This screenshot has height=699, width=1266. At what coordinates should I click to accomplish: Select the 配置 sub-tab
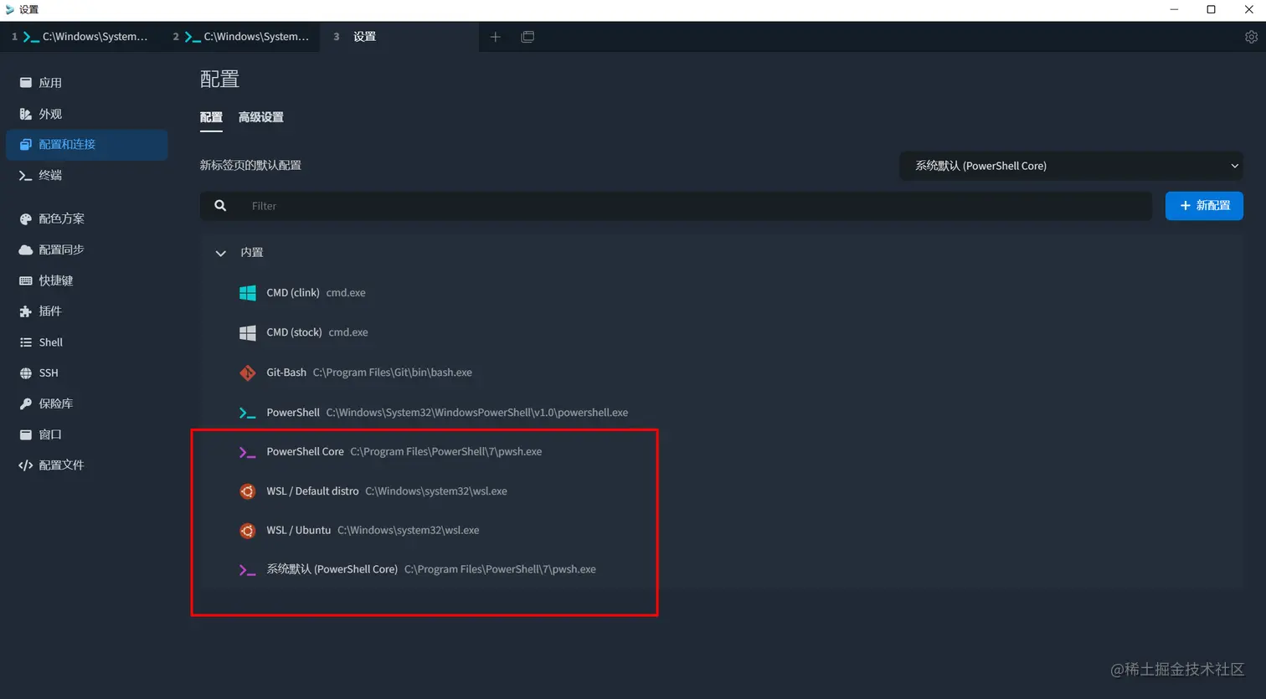click(211, 117)
